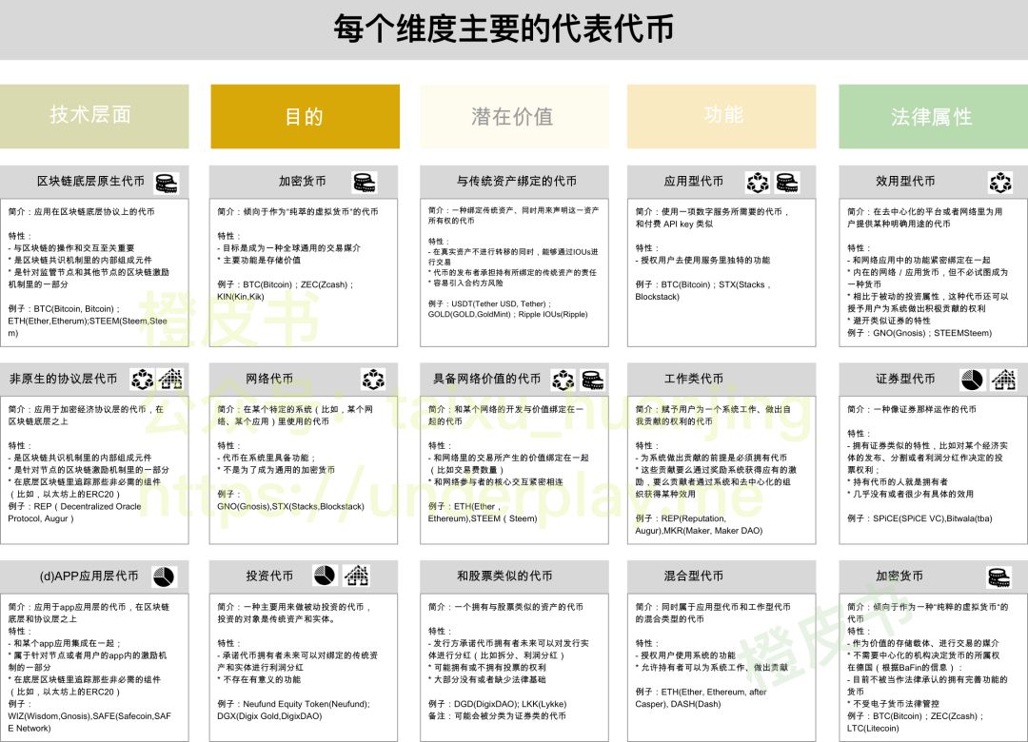The height and width of the screenshot is (742, 1028).
Task: Click the 效用型代币 card heading
Action: point(905,181)
